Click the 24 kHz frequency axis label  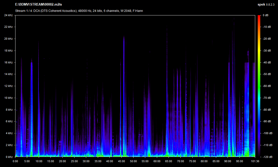coord(8,15)
